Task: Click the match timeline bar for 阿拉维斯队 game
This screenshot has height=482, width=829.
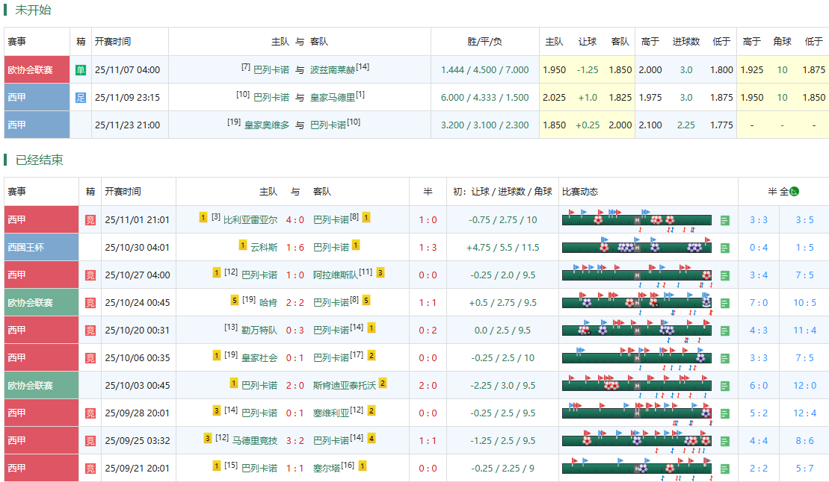Action: coord(636,275)
